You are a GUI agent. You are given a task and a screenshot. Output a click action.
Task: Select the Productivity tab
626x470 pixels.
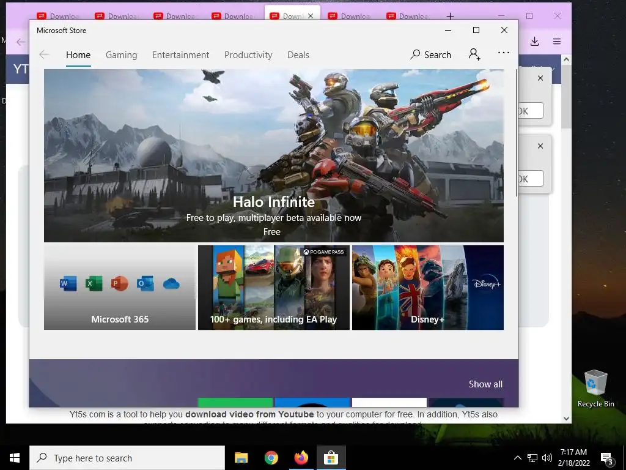(x=248, y=54)
